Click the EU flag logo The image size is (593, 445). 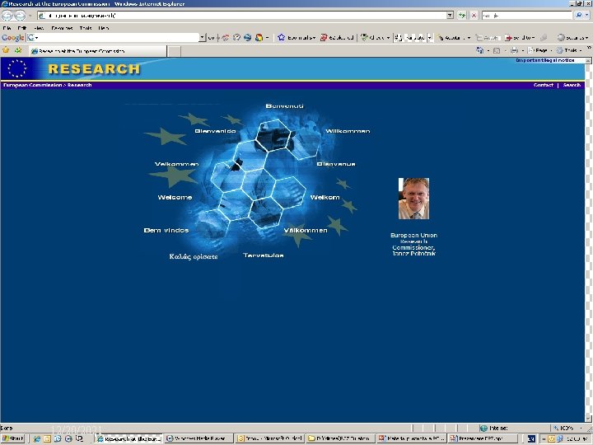[x=16, y=68]
